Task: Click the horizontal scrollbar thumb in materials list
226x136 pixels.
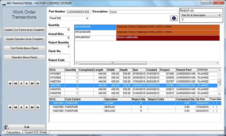Action: 113,63
